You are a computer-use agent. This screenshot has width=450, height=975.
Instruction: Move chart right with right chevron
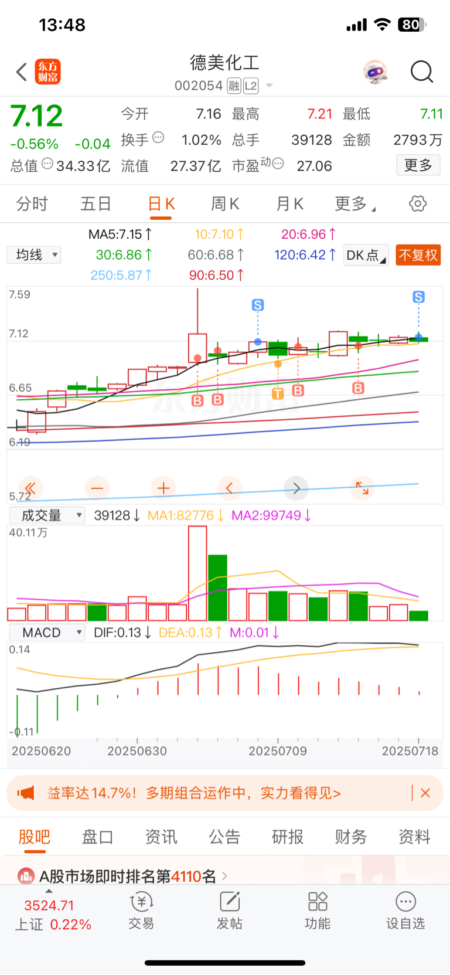coord(296,488)
